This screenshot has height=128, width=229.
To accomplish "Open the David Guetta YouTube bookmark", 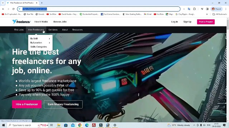I will 68,14.
